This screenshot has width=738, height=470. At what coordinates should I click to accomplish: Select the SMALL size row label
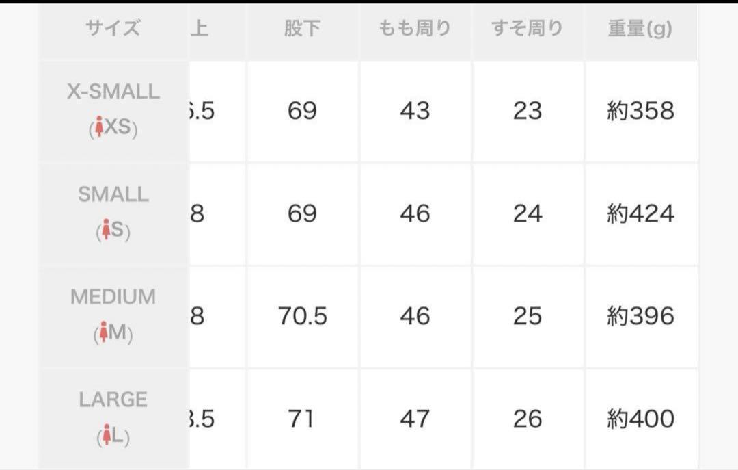[x=113, y=213]
